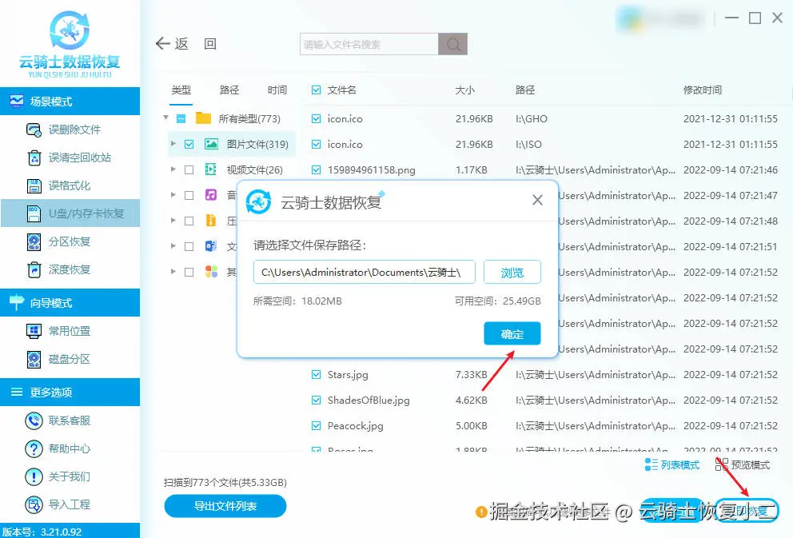Image resolution: width=793 pixels, height=538 pixels.
Task: Expand the archive files tree node
Action: (173, 221)
